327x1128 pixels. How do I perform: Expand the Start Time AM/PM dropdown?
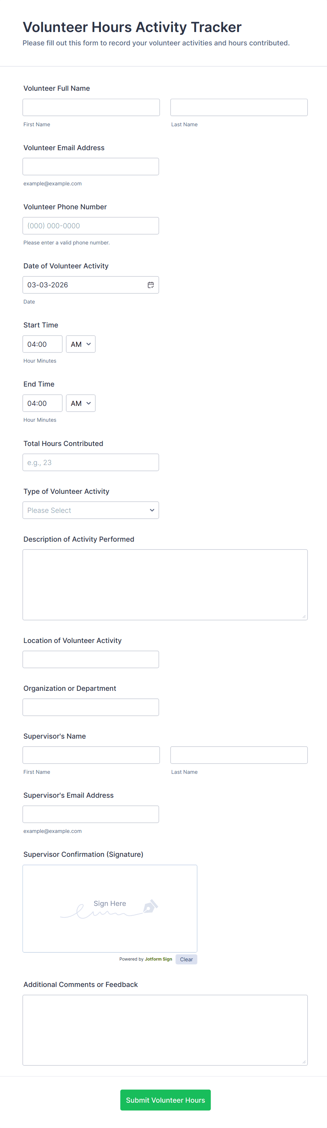[x=81, y=344]
